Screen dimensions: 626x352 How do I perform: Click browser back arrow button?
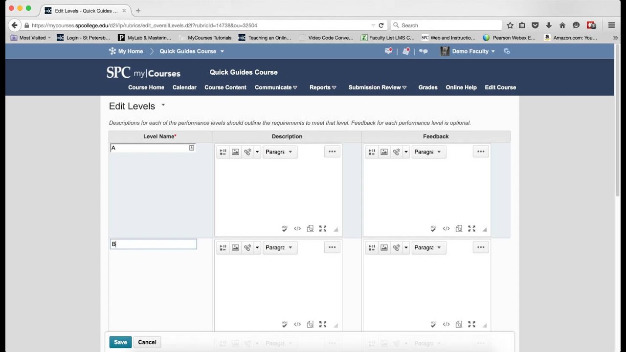coord(14,25)
